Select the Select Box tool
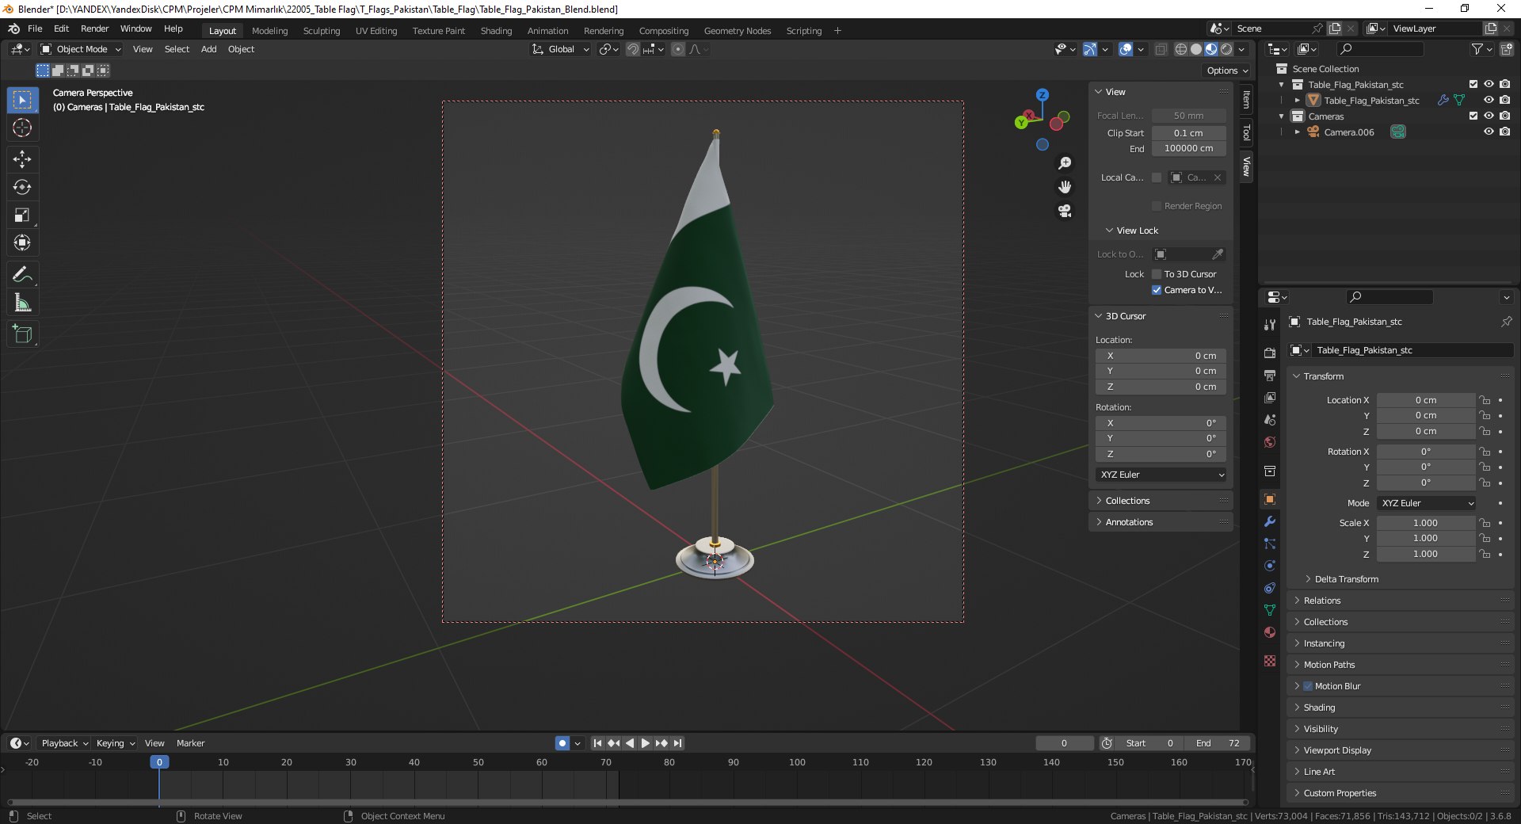The image size is (1521, 824). [22, 100]
